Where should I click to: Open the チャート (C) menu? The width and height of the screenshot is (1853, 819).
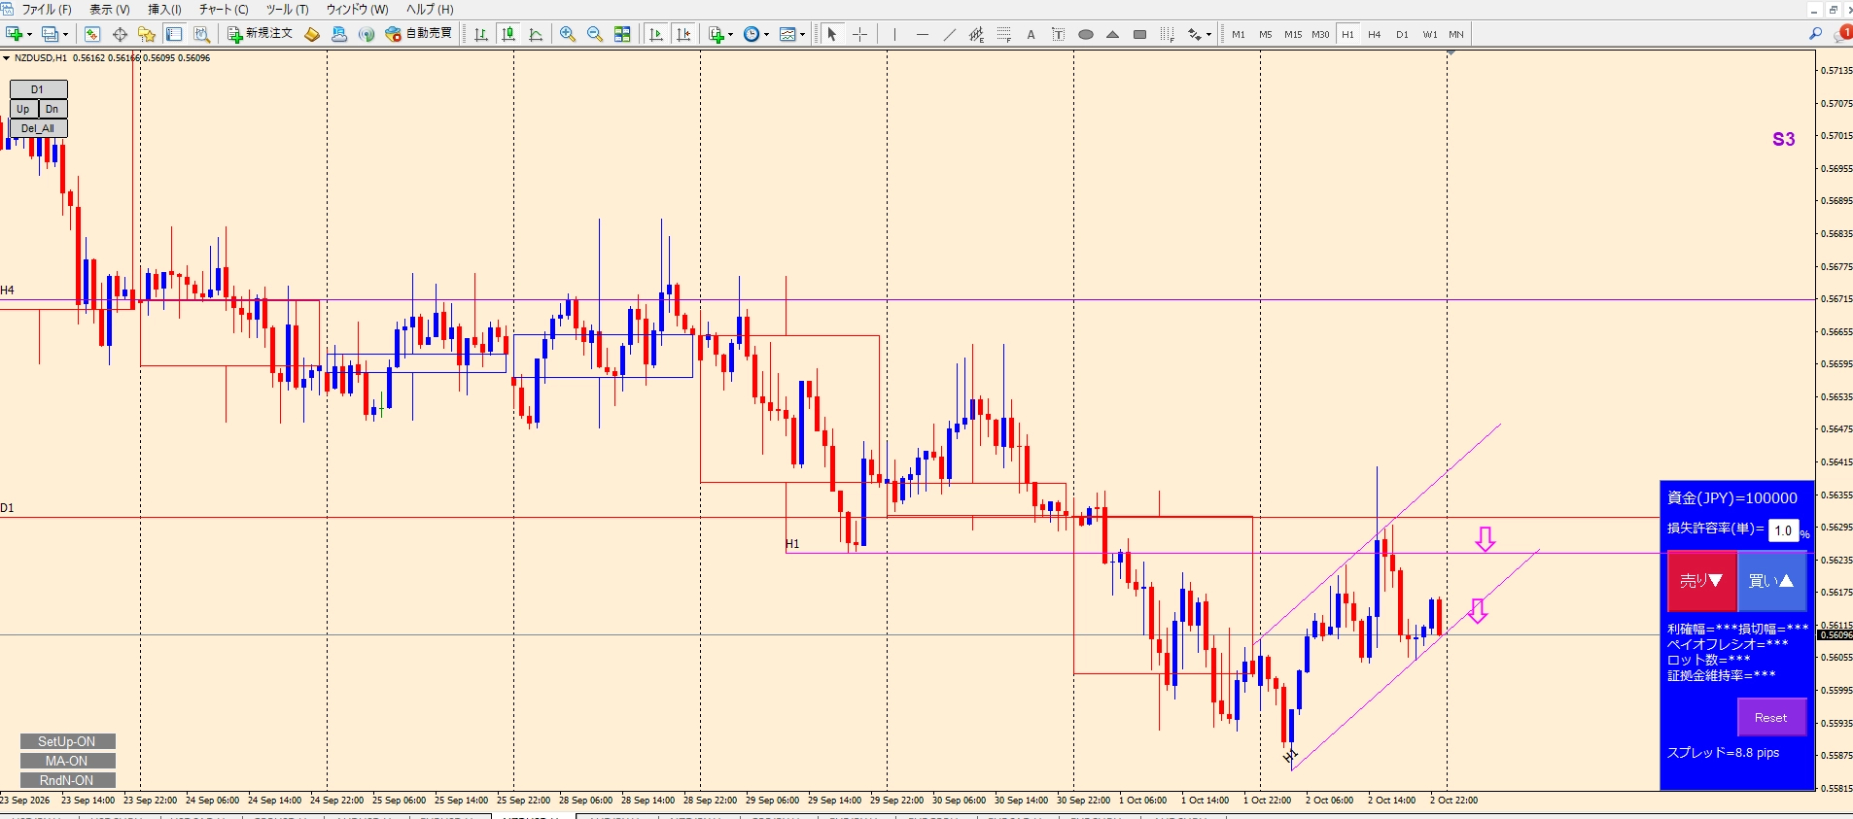[224, 10]
